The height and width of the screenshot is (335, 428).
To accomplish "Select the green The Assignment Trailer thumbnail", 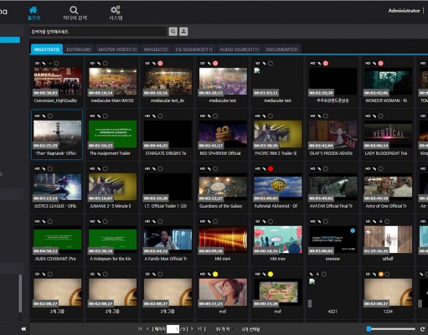I will tap(112, 134).
